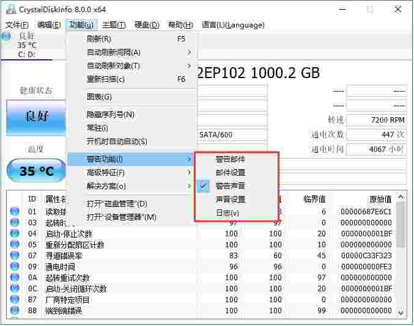The width and height of the screenshot is (414, 326).
Task: Open 声音设置 in the submenu
Action: coord(237,200)
